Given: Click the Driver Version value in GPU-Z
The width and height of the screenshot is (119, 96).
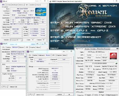Looking at the screenshot, I should pyautogui.click(x=101, y=83).
